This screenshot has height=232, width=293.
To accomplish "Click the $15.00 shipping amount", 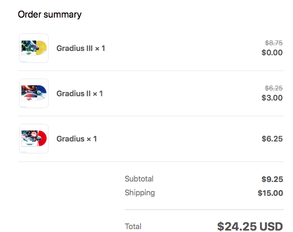I will click(270, 193).
